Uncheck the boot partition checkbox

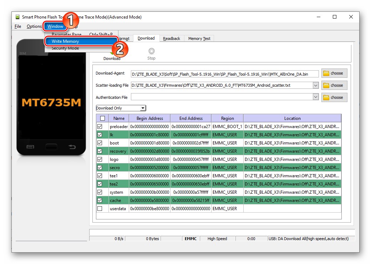click(100, 143)
